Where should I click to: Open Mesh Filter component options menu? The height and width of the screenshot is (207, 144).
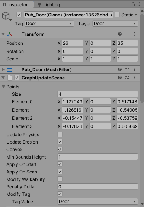tap(135, 69)
